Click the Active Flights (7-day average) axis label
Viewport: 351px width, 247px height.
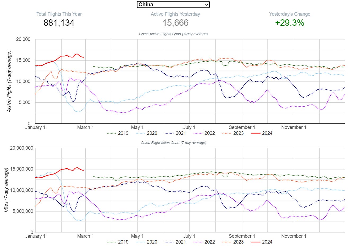(9, 81)
